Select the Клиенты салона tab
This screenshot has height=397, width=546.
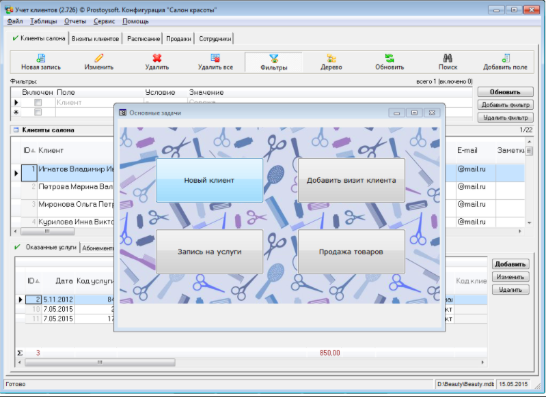39,38
